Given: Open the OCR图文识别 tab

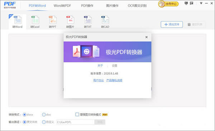Looking at the screenshot, I should tap(137, 6).
